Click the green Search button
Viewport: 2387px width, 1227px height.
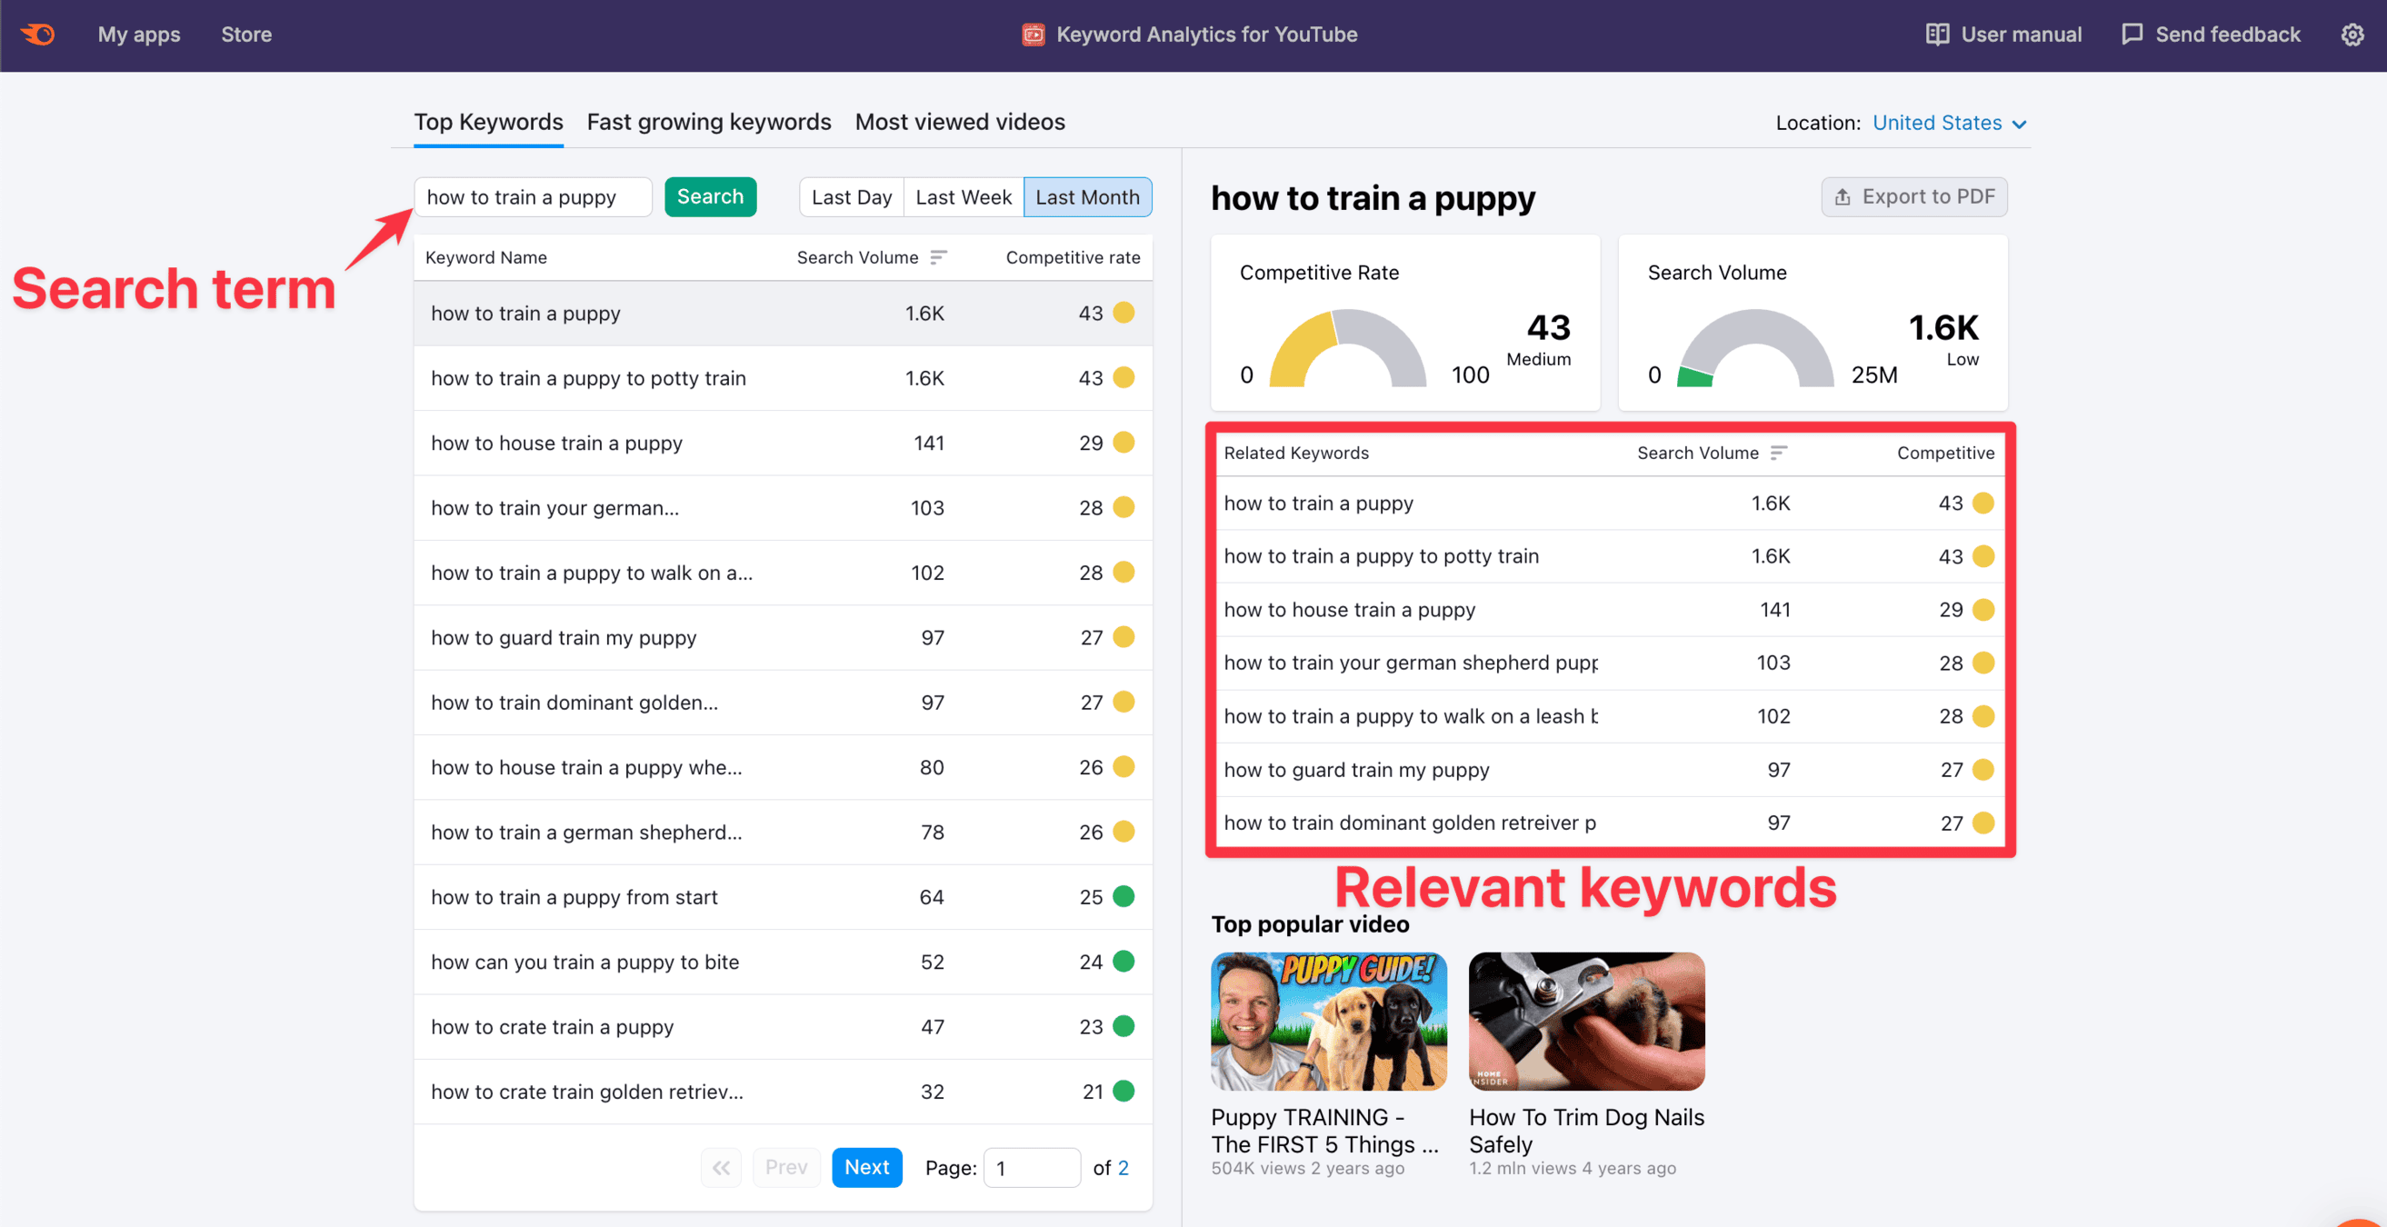click(710, 196)
